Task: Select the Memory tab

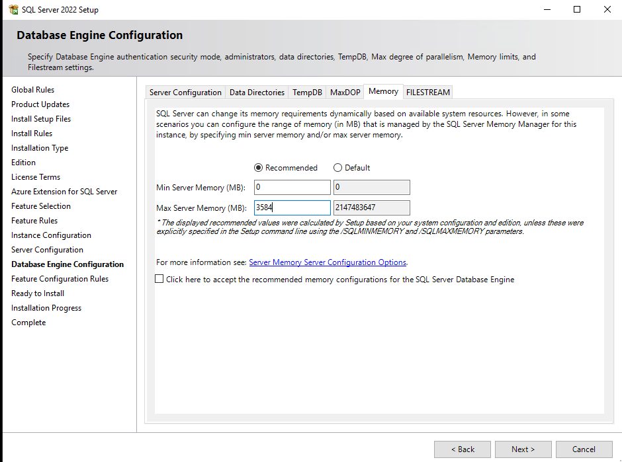Action: tap(383, 91)
